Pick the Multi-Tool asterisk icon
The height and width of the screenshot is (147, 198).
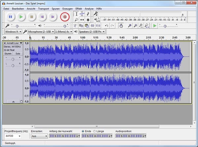pyautogui.click(x=88, y=20)
